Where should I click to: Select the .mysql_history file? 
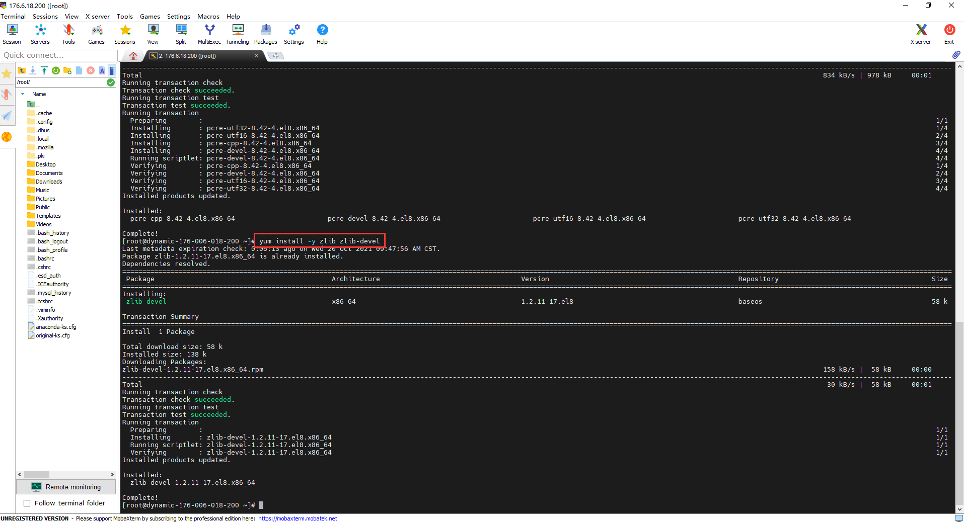coord(49,293)
